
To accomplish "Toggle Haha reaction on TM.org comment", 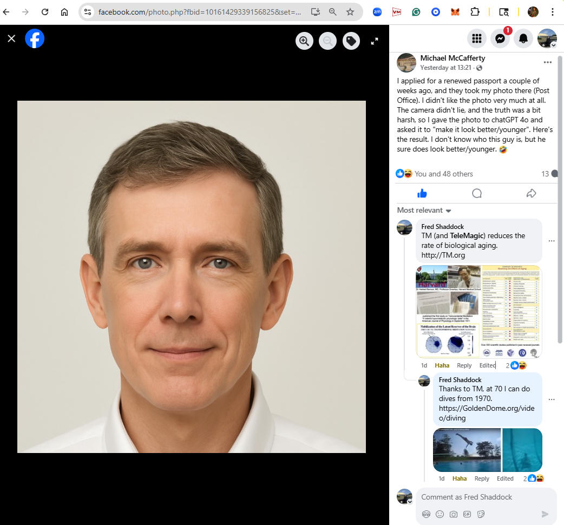I will pyautogui.click(x=442, y=365).
